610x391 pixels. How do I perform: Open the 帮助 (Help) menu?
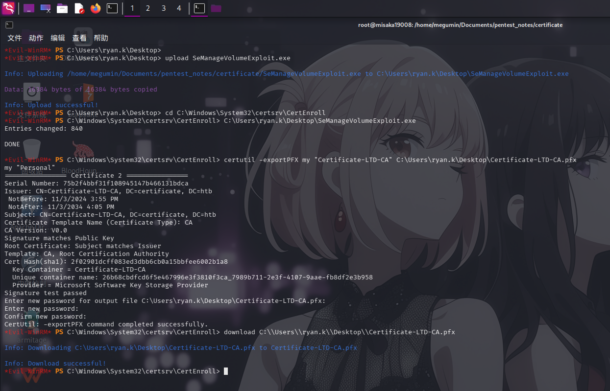[101, 38]
